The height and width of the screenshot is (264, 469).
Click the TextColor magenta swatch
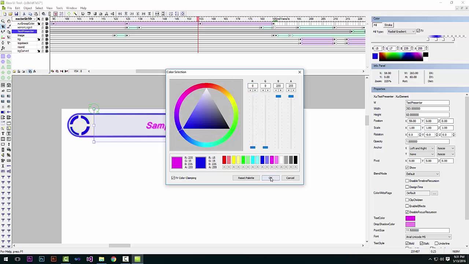(410, 218)
